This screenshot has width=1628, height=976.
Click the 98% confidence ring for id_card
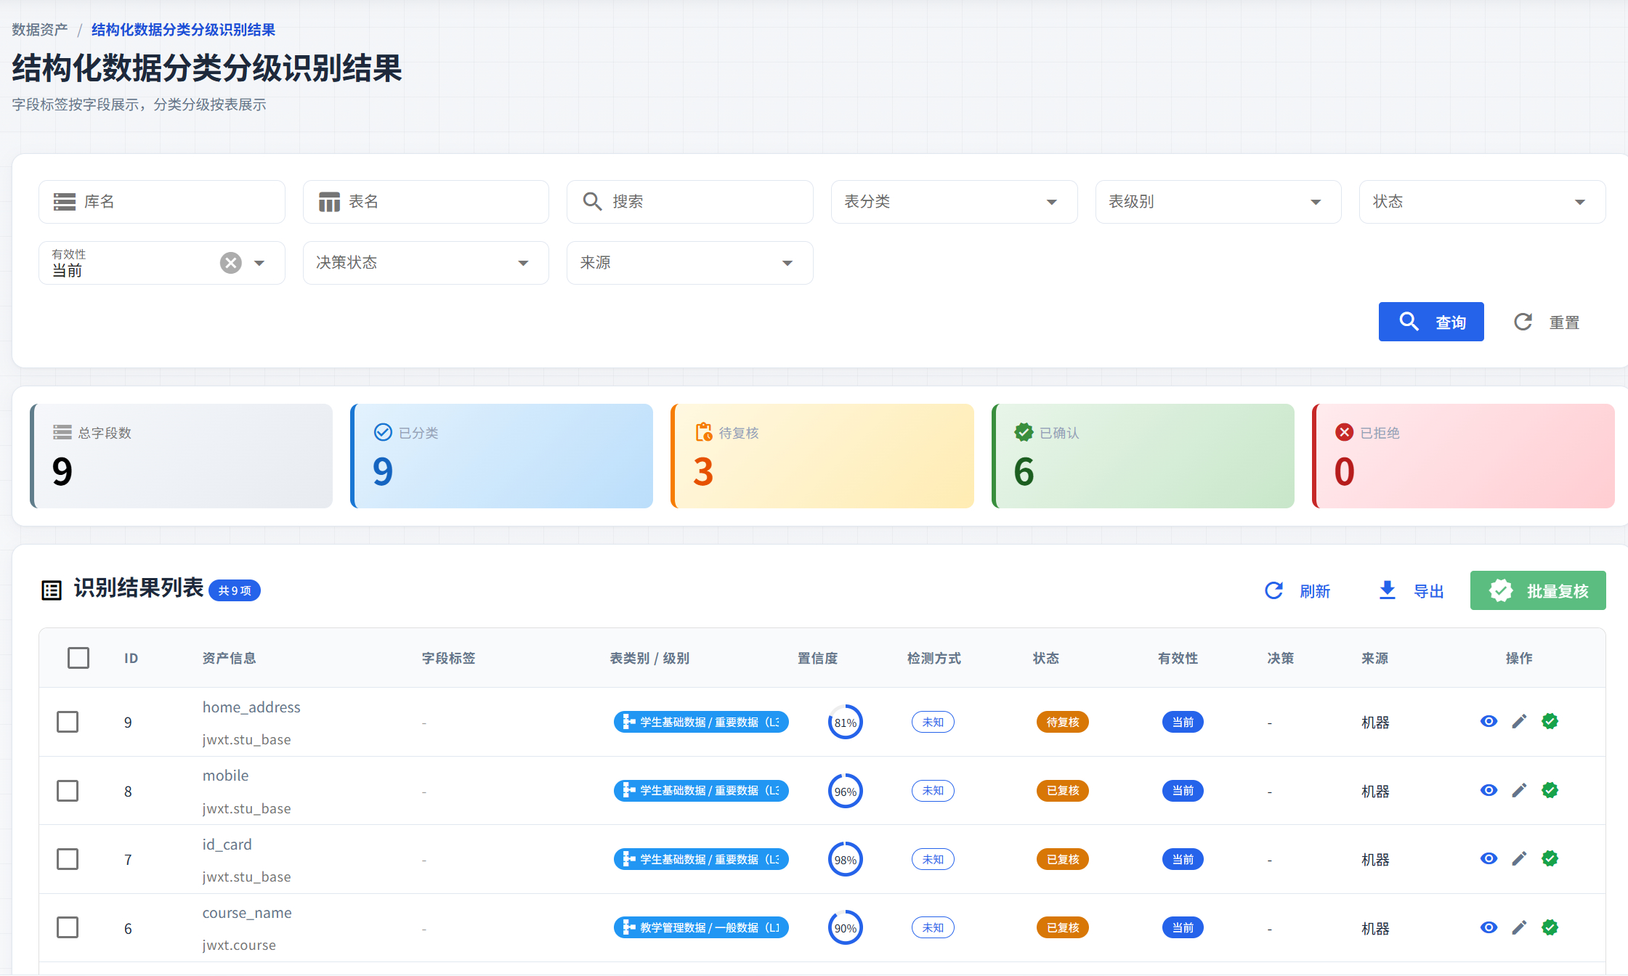[x=845, y=860]
